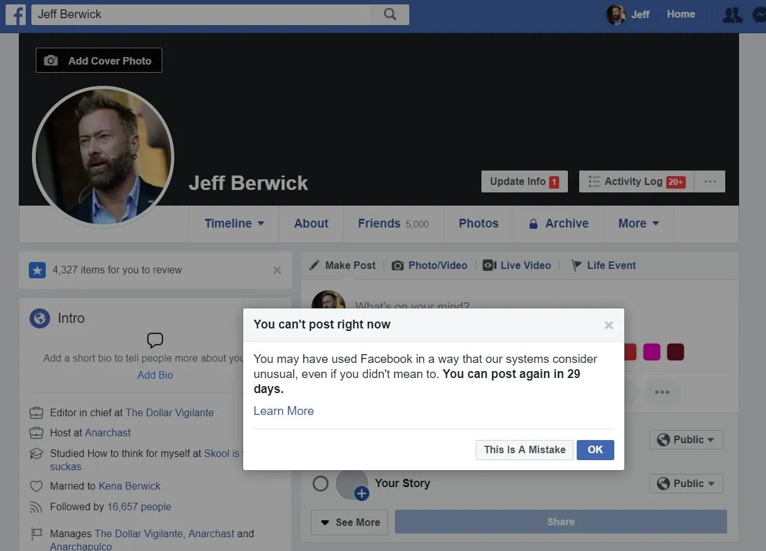The width and height of the screenshot is (766, 551).
Task: Open the Photos tab
Action: [x=478, y=224]
